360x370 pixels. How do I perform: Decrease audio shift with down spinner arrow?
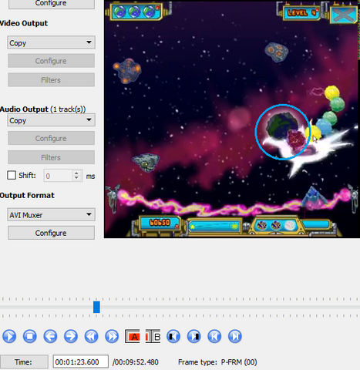click(x=76, y=178)
